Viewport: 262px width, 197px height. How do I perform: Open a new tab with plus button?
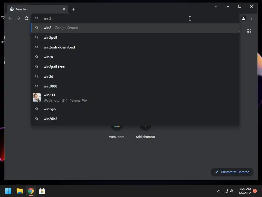tap(74, 9)
